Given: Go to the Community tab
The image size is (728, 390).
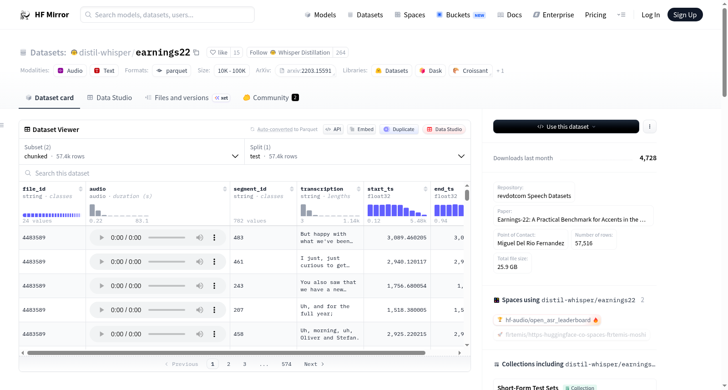Looking at the screenshot, I should click(271, 98).
